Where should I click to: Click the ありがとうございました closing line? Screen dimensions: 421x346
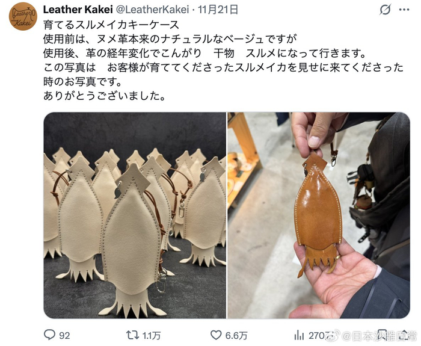[x=104, y=96]
